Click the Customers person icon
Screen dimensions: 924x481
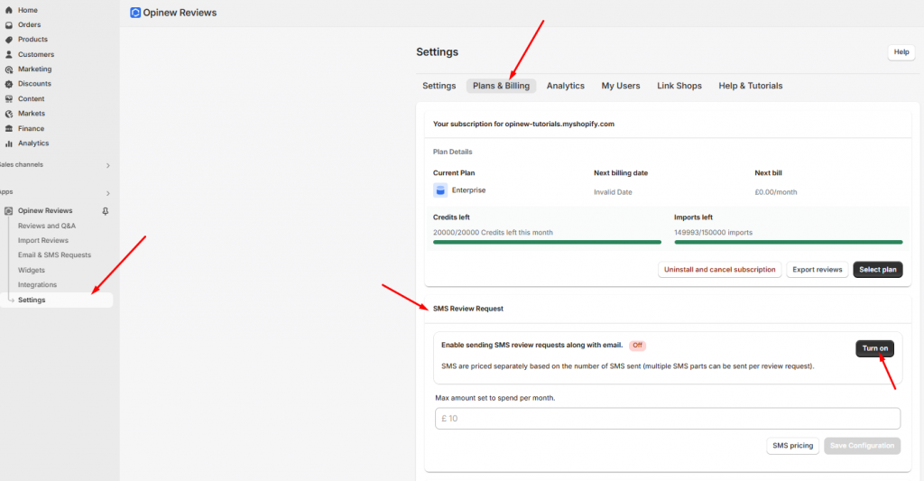click(x=9, y=54)
